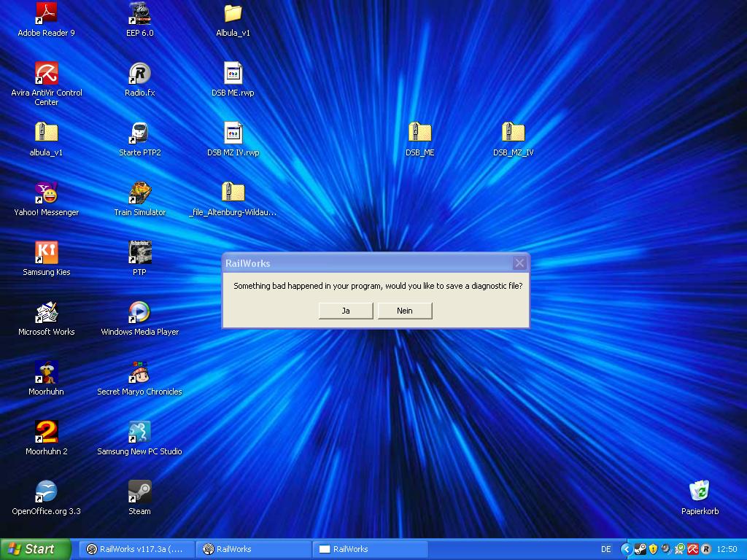Select the Moorhuhn 2 icon

[46, 438]
